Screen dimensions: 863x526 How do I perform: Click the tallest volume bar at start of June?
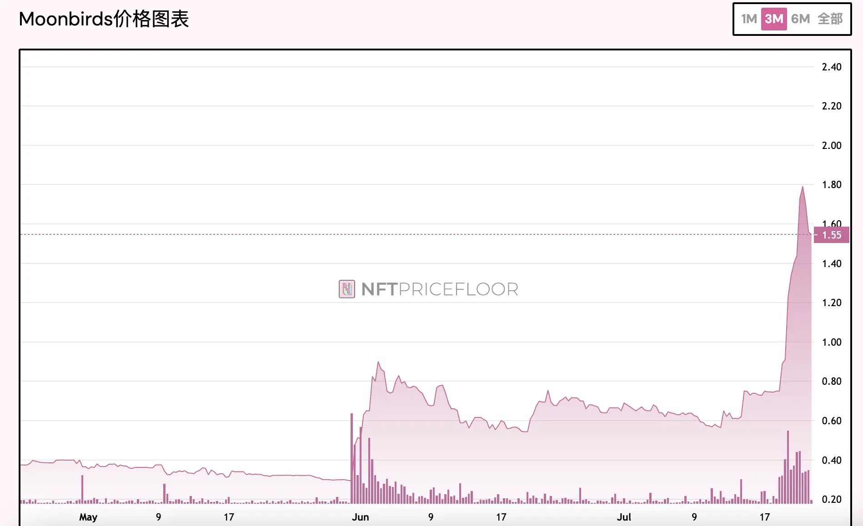coord(351,459)
